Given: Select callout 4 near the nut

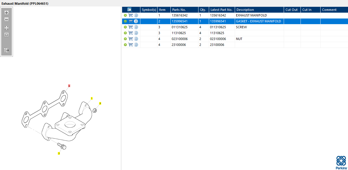Looking at the screenshot, I should click(x=100, y=103).
